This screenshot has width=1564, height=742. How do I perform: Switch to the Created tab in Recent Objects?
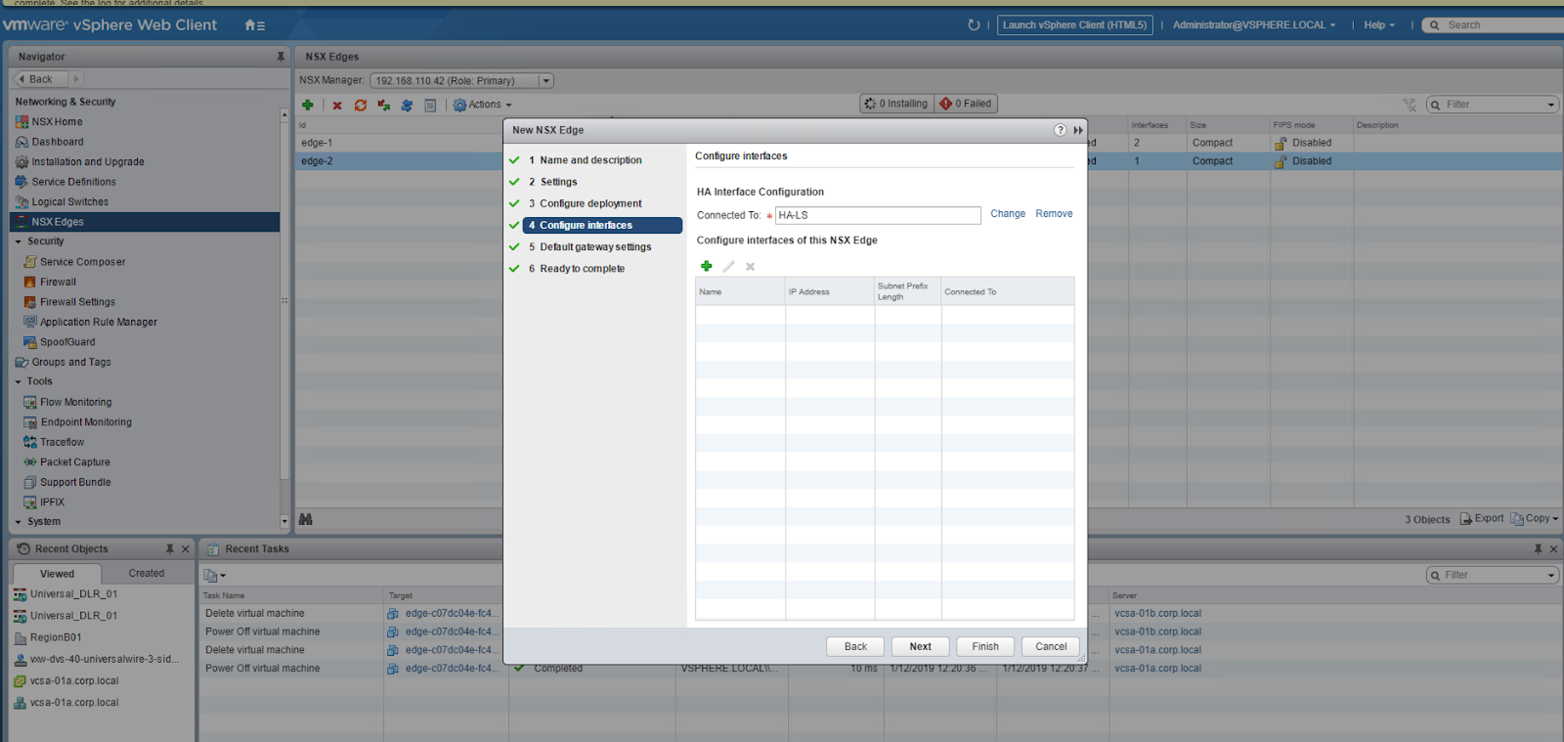tap(147, 574)
